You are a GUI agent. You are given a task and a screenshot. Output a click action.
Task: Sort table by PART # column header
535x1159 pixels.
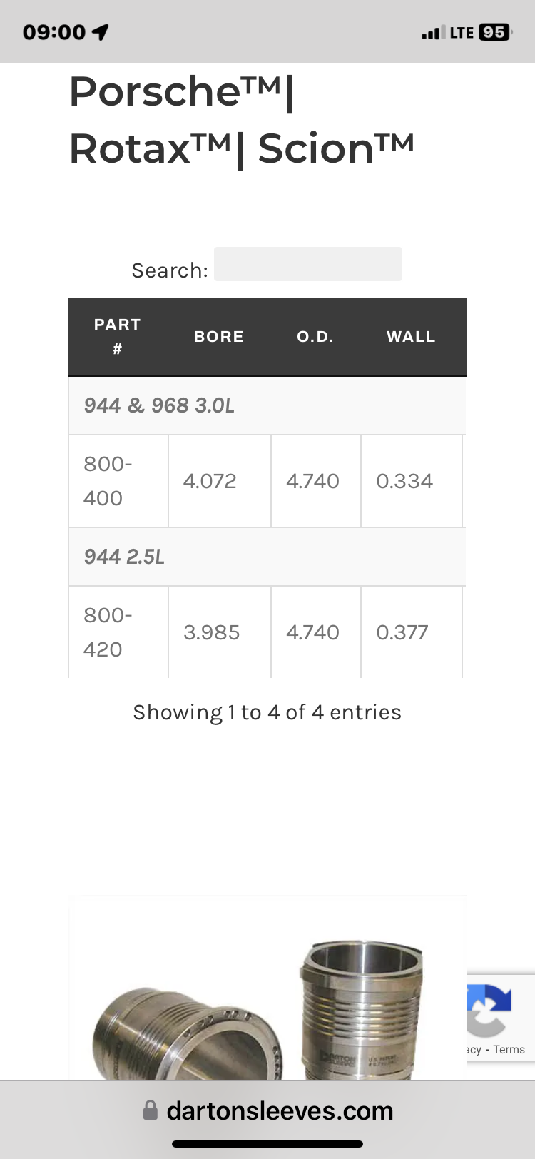118,337
